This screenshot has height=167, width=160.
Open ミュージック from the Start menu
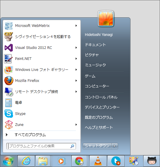(95, 65)
